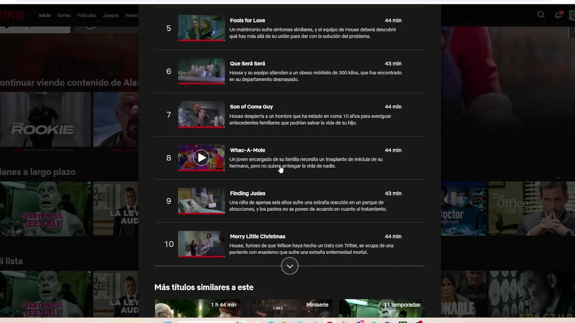This screenshot has height=323, width=575.
Task: Click the title 'Whac-A-Mole'
Action: pos(248,150)
